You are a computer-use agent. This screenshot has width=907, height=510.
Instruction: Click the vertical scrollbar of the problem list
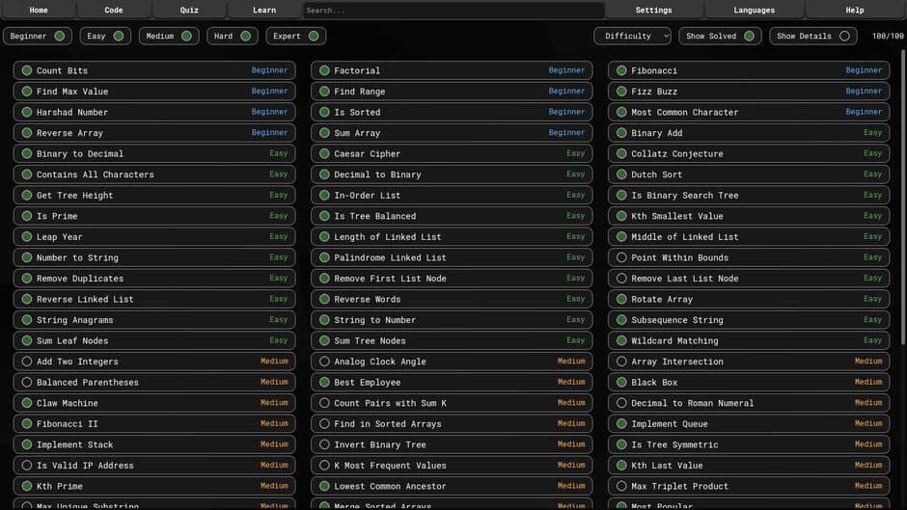coord(903,197)
